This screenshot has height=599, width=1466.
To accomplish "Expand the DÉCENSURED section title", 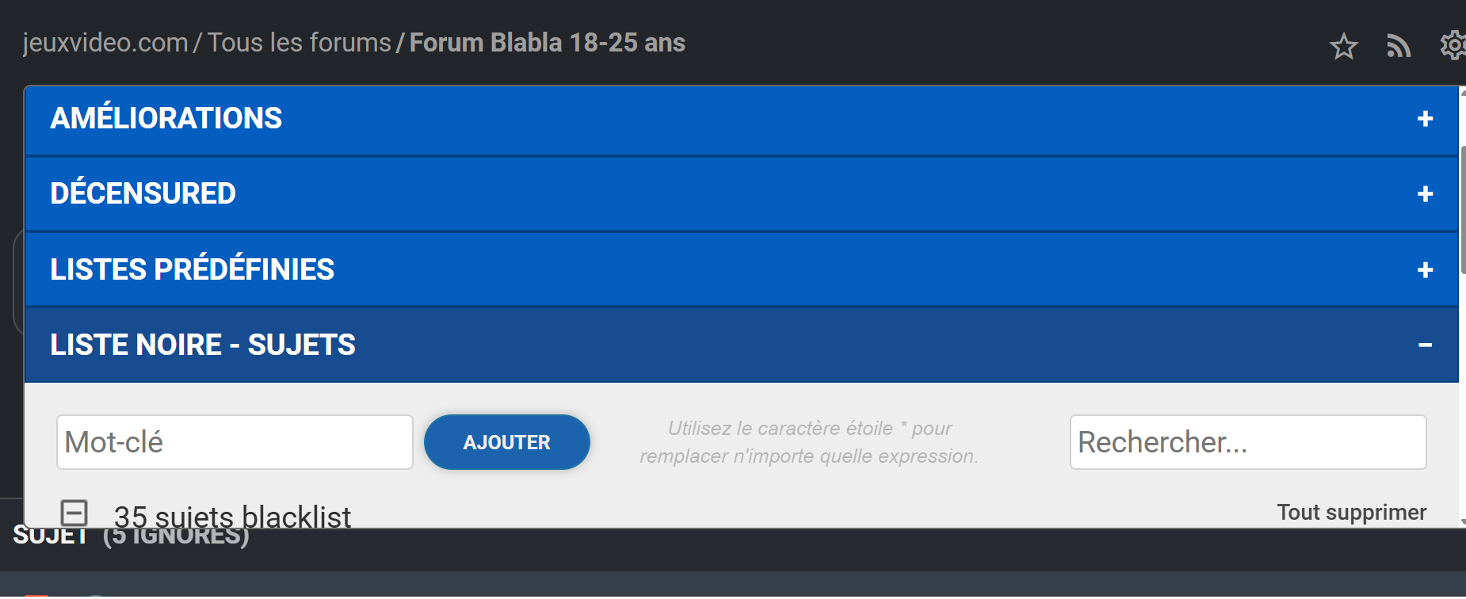I will [143, 194].
